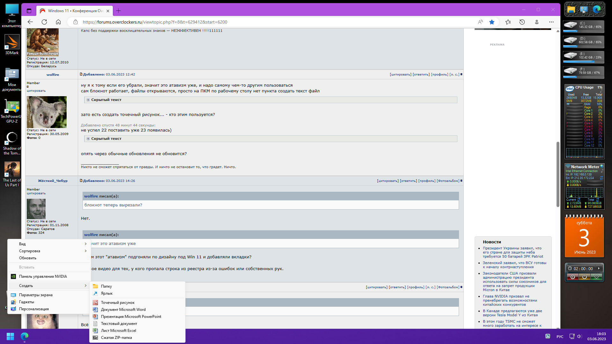Click the blue favorites star in address bar
This screenshot has width=612, height=344.
tap(492, 22)
